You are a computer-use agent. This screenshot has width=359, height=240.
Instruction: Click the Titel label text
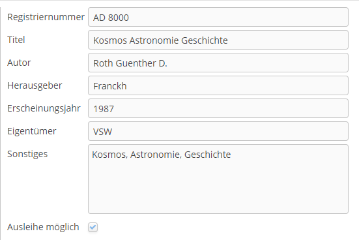[x=16, y=40]
